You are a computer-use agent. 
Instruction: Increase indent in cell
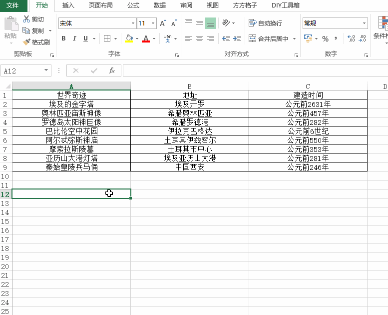point(237,38)
